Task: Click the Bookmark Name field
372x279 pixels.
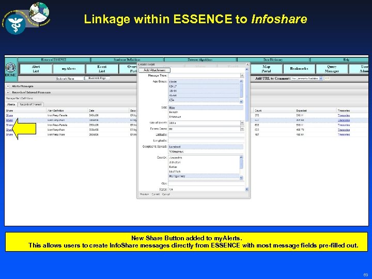Action: coord(70,79)
